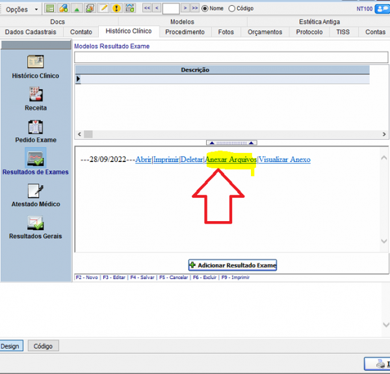The width and height of the screenshot is (390, 374).
Task: Switch to the Procedimento tab
Action: pos(185,32)
